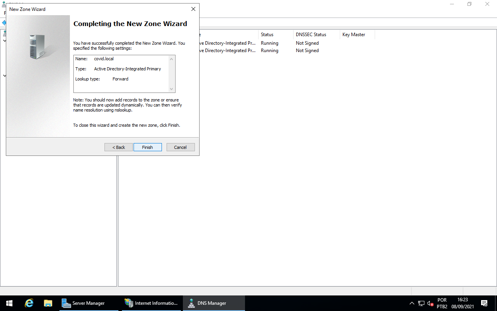Image resolution: width=497 pixels, height=311 pixels.
Task: Switch to Internet Information Services window
Action: click(x=151, y=303)
